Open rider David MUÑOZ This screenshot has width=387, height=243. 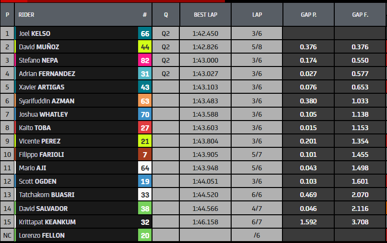click(x=39, y=47)
